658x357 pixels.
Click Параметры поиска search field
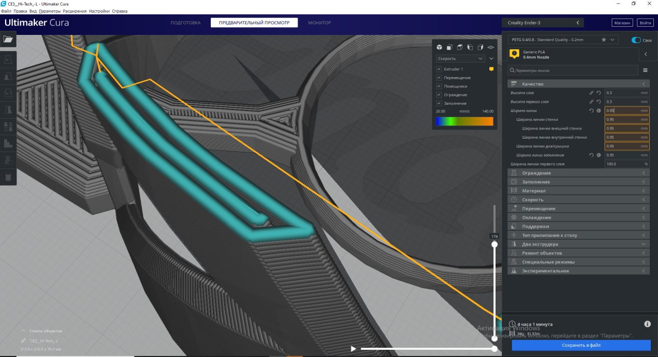573,70
